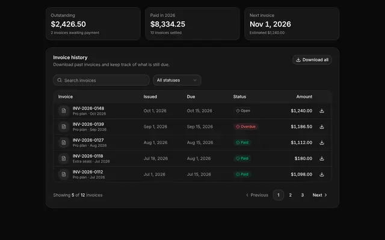Viewport: 385px width, 240px height.
Task: Click the $1,186.50 amount
Action: 301,127
